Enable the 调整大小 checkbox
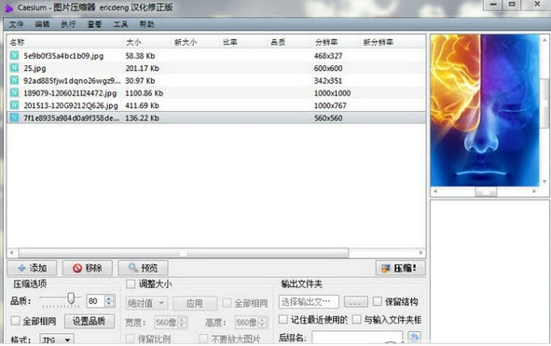The image size is (551, 346). [131, 284]
